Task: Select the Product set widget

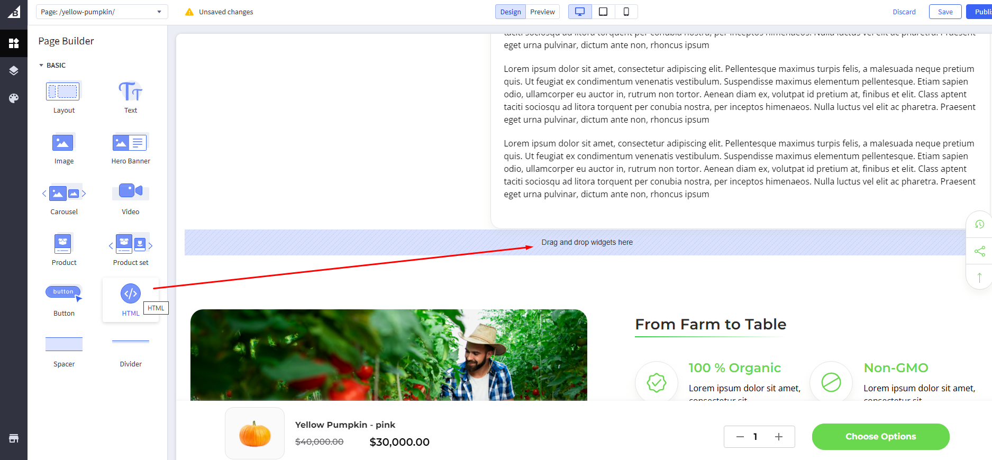Action: click(x=131, y=250)
